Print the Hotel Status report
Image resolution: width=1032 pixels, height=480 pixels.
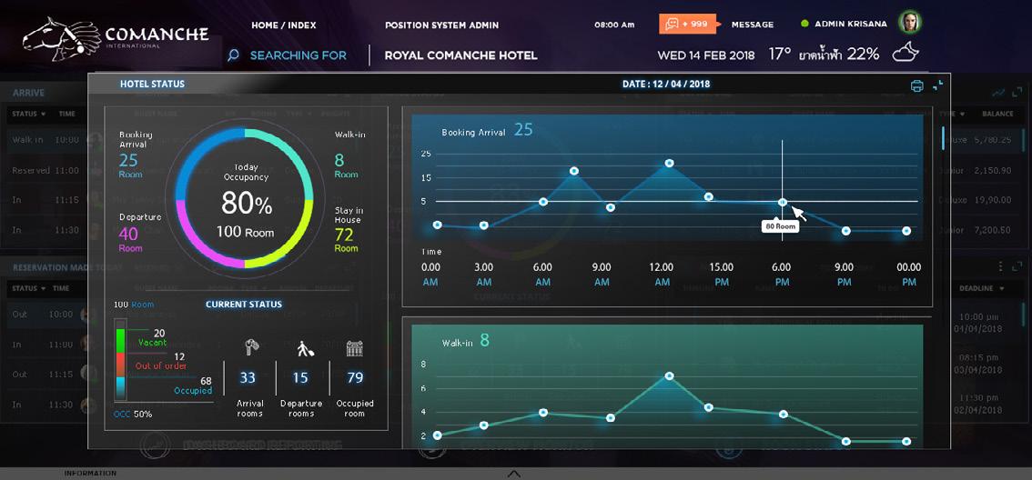tap(916, 85)
